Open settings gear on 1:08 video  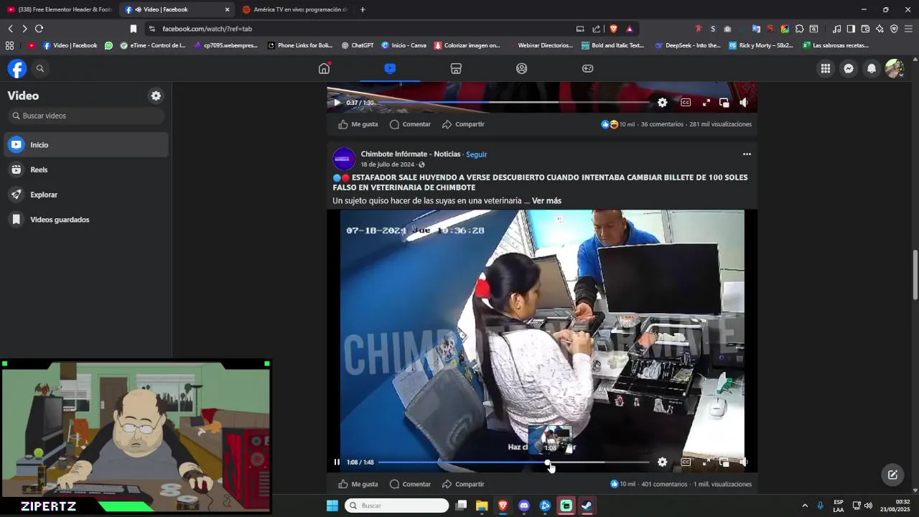coord(662,462)
